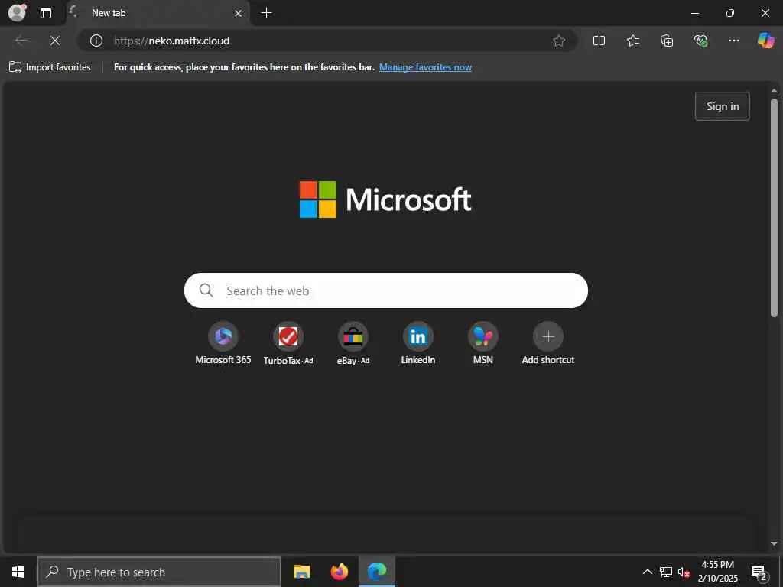Open the MSN shortcut

(x=483, y=343)
